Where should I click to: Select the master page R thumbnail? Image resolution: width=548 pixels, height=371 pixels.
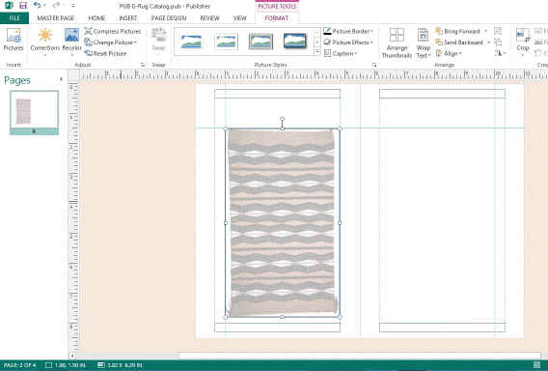point(35,112)
